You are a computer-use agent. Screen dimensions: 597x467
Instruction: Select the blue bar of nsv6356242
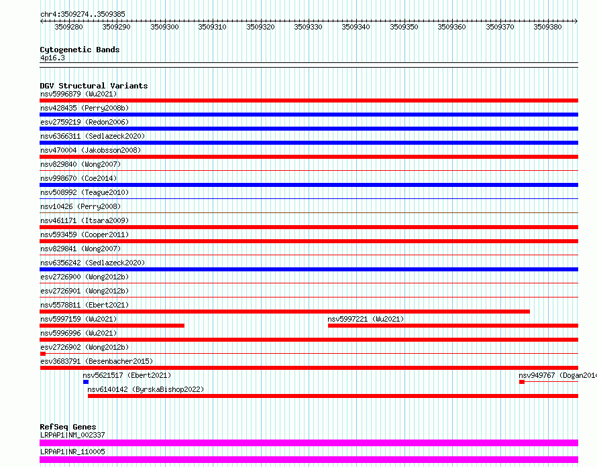[309, 269]
